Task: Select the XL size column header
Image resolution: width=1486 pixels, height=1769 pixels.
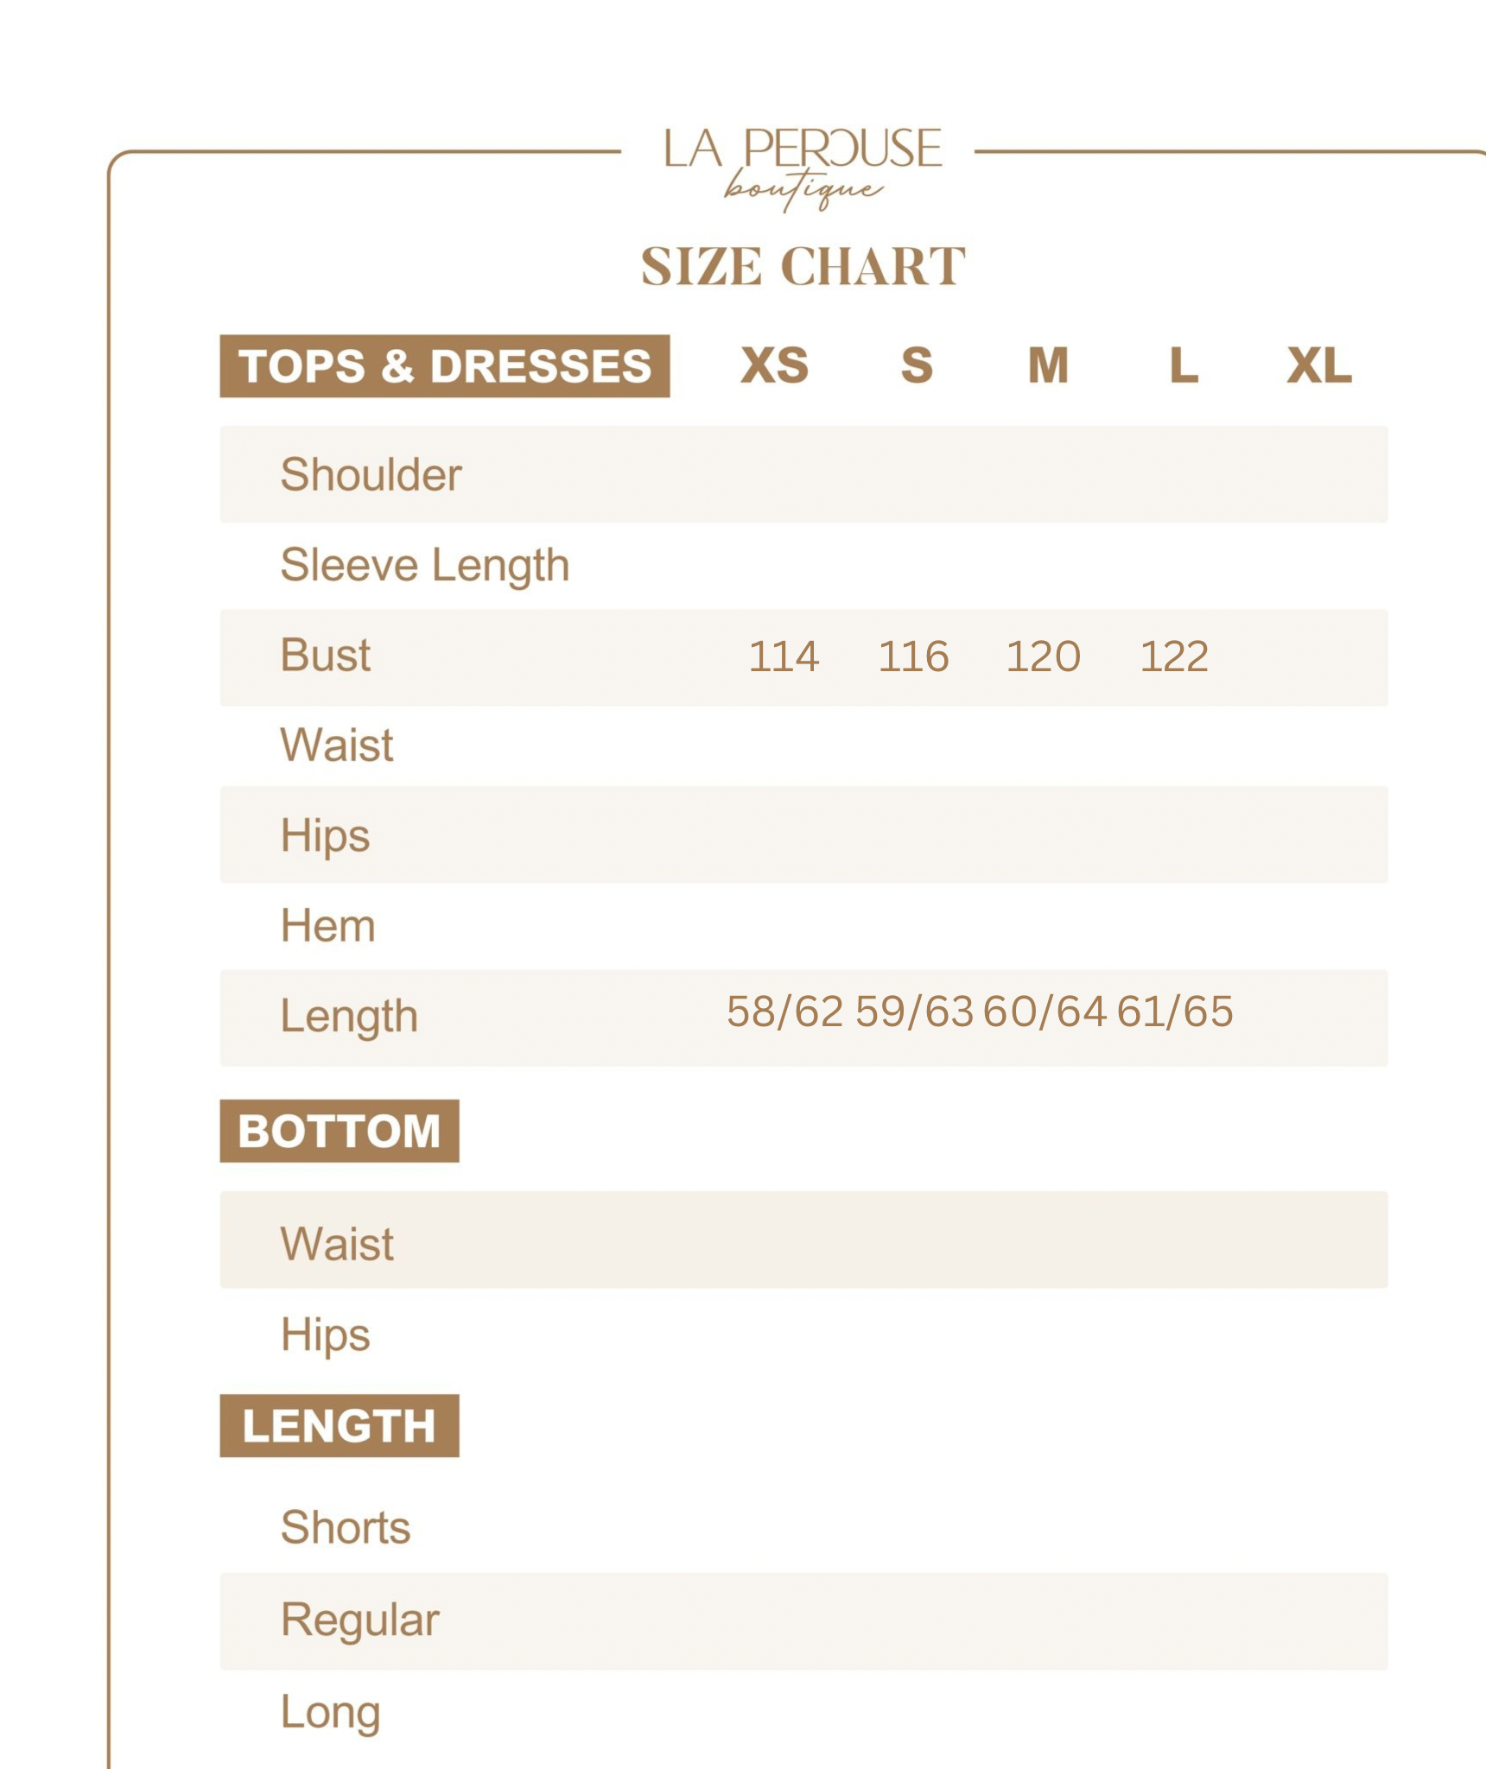Action: 1318,365
